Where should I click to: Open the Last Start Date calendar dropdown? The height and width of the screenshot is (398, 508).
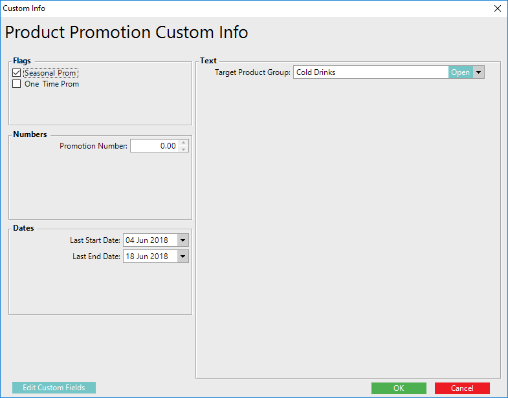click(x=182, y=240)
